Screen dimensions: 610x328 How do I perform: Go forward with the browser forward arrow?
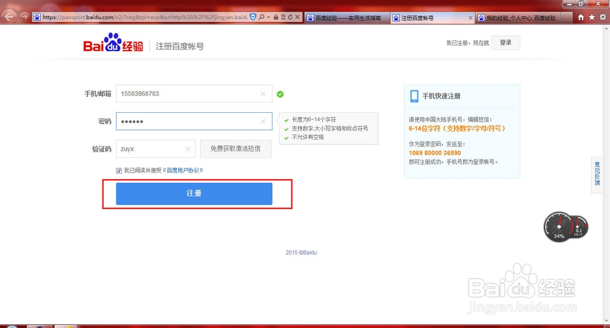[x=24, y=17]
